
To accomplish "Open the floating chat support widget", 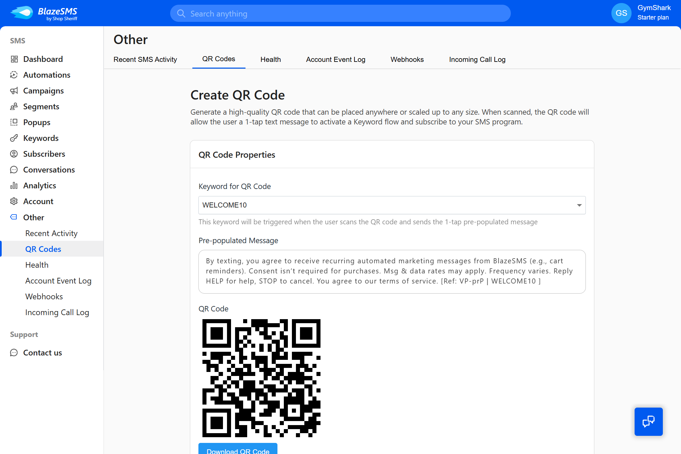I will 648,422.
